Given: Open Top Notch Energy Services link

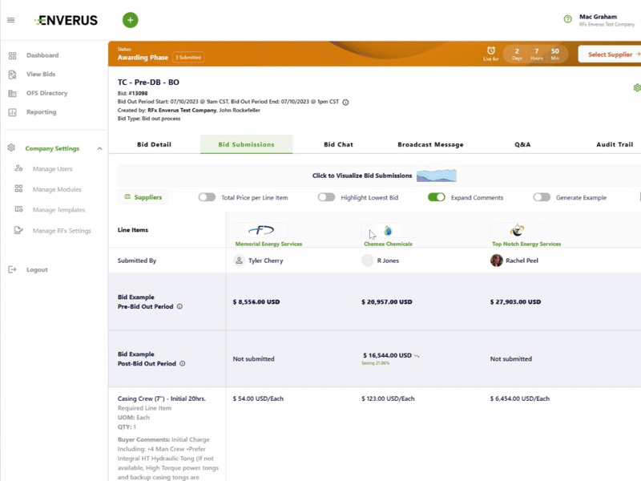Looking at the screenshot, I should coord(526,244).
